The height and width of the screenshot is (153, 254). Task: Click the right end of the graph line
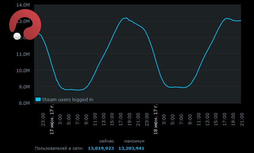(x=241, y=21)
